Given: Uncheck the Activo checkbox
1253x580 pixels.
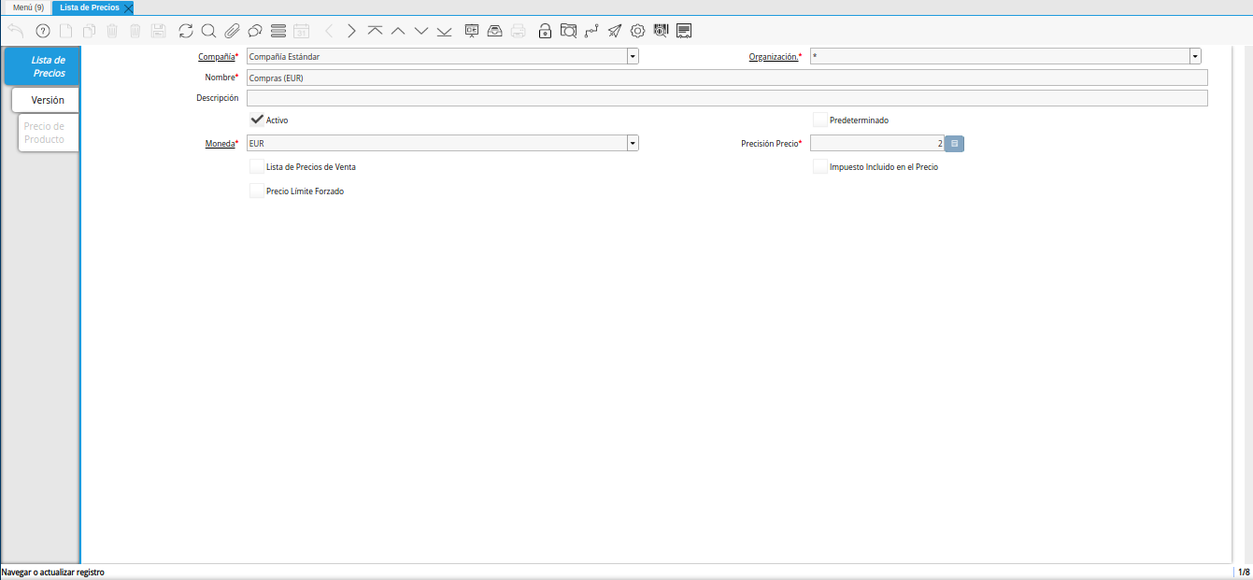Looking at the screenshot, I should coord(257,120).
